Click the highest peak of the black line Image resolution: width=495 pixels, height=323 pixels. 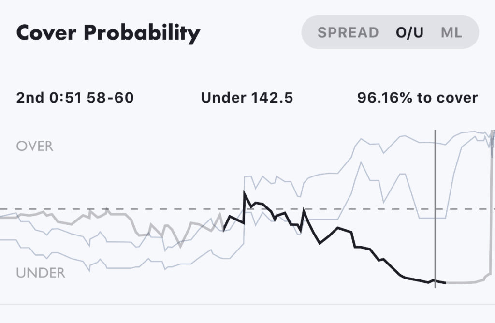pyautogui.click(x=245, y=193)
